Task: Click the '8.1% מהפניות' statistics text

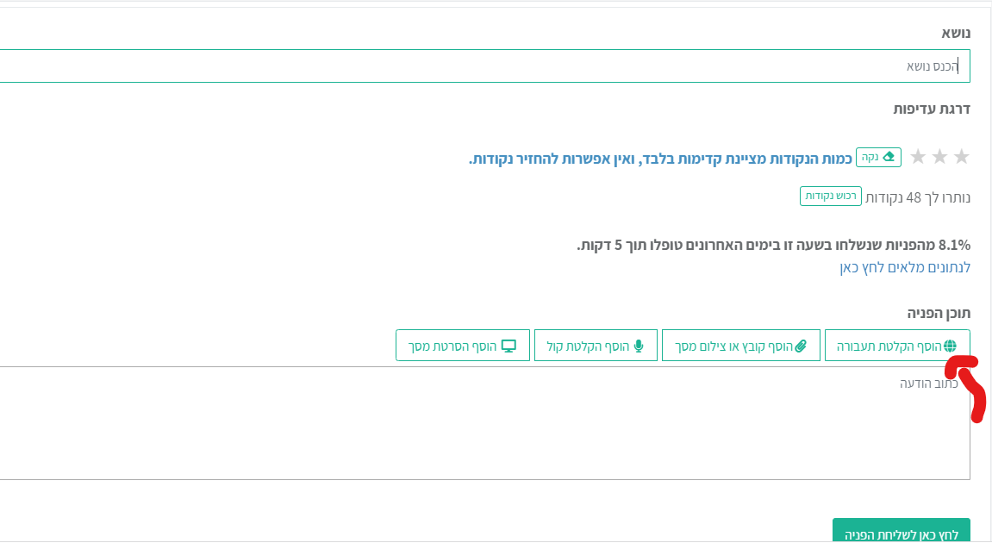Action: coord(773,245)
